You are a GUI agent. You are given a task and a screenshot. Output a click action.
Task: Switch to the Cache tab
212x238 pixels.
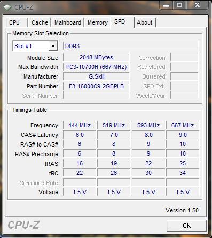pyautogui.click(x=40, y=22)
